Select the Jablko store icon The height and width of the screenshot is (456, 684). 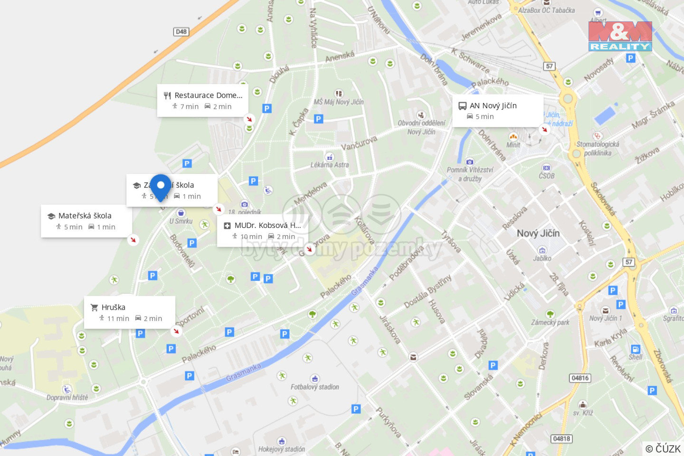(542, 250)
